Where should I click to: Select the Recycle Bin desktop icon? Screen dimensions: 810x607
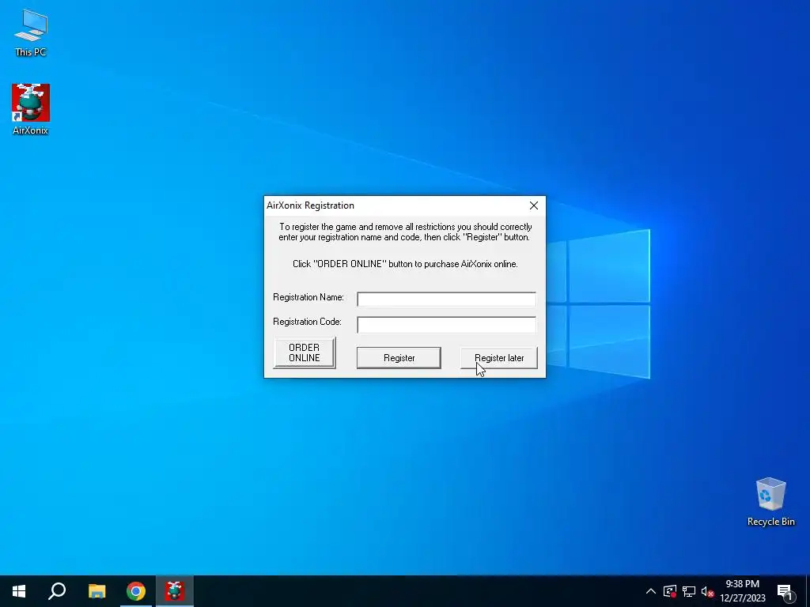pos(770,502)
